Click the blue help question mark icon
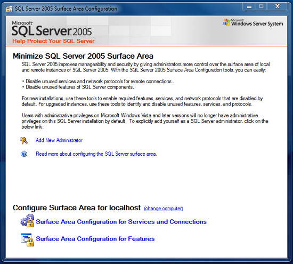The height and width of the screenshot is (264, 293). point(24,154)
